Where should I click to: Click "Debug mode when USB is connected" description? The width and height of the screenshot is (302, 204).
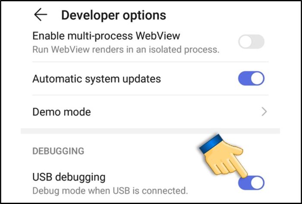110,191
